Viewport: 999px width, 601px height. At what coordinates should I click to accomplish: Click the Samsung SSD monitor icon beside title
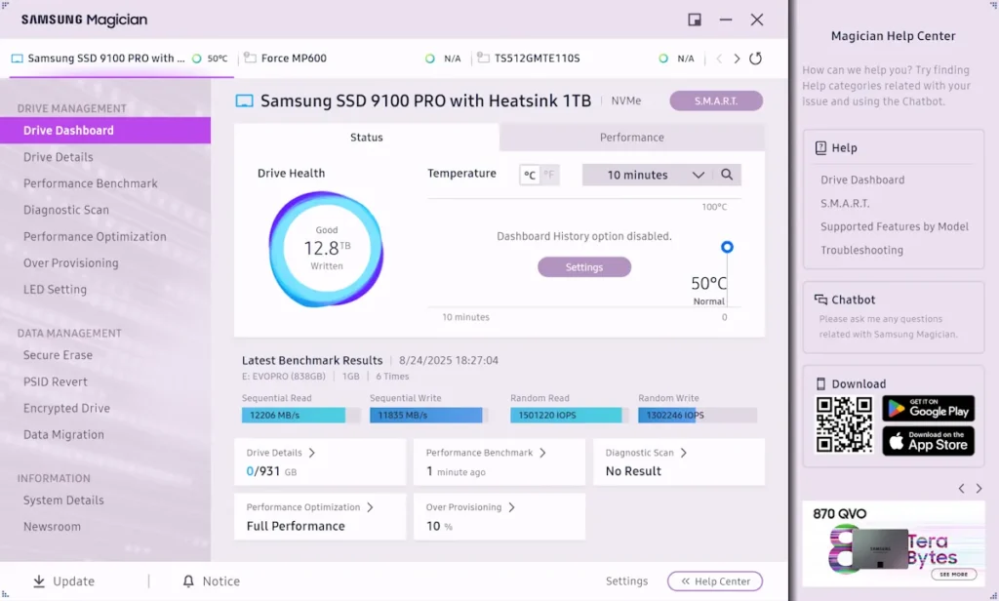pos(244,100)
